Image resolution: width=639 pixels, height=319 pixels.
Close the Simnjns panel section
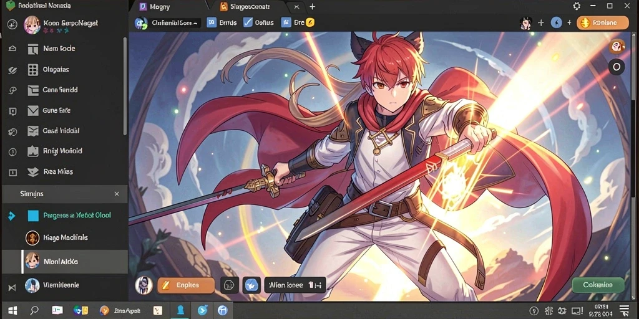pyautogui.click(x=117, y=194)
